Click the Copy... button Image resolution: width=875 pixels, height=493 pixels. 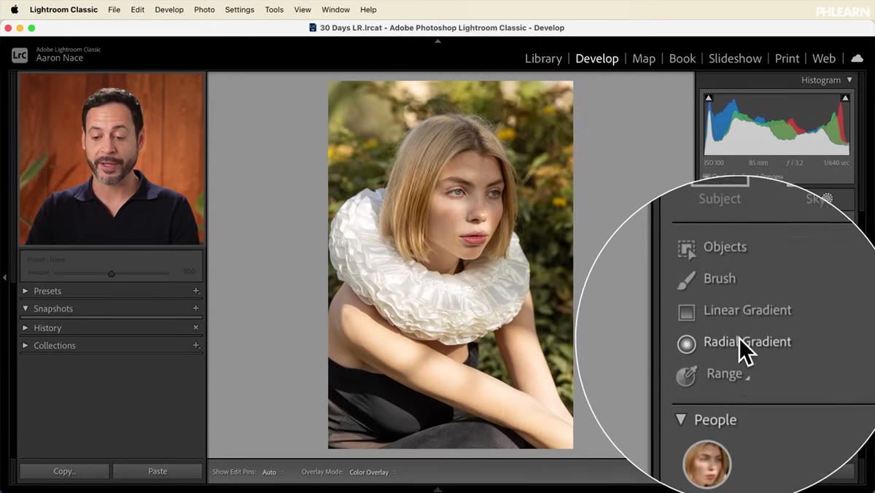pyautogui.click(x=64, y=472)
